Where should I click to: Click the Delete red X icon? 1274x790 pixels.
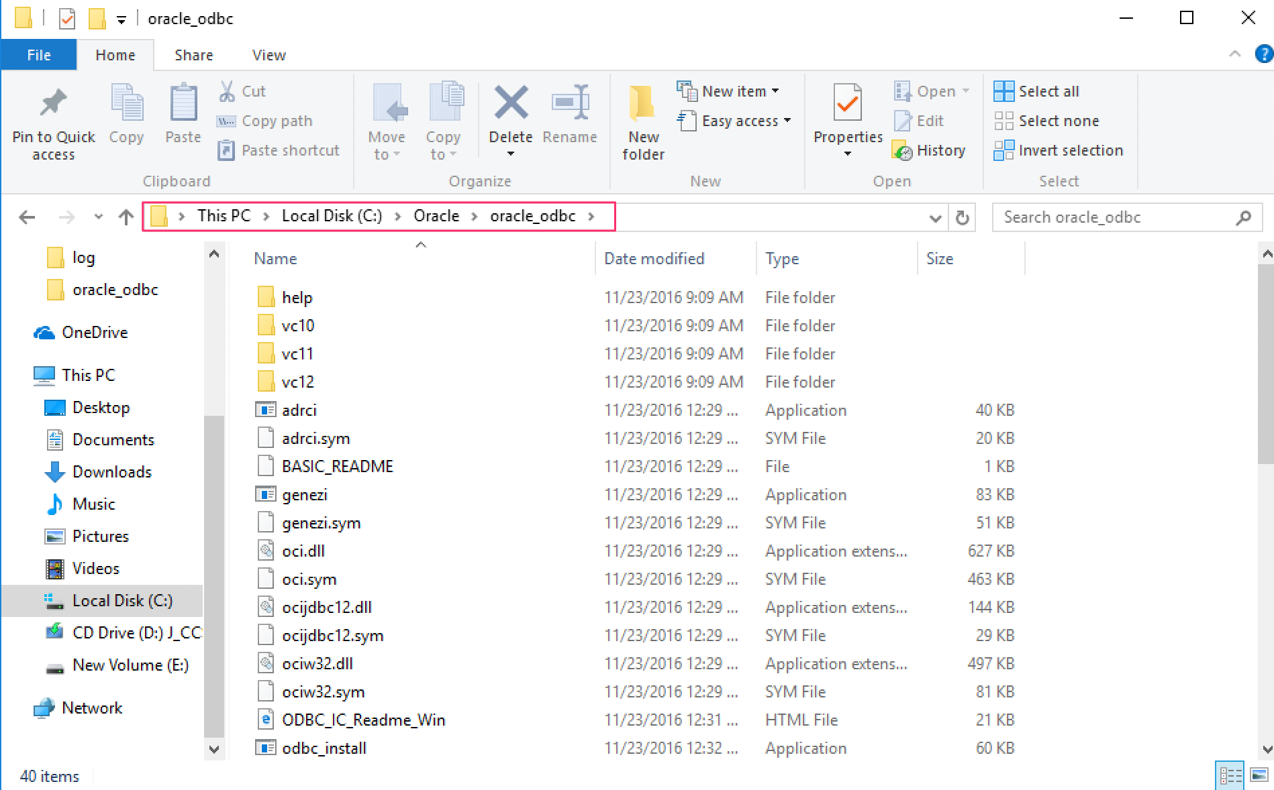point(511,103)
